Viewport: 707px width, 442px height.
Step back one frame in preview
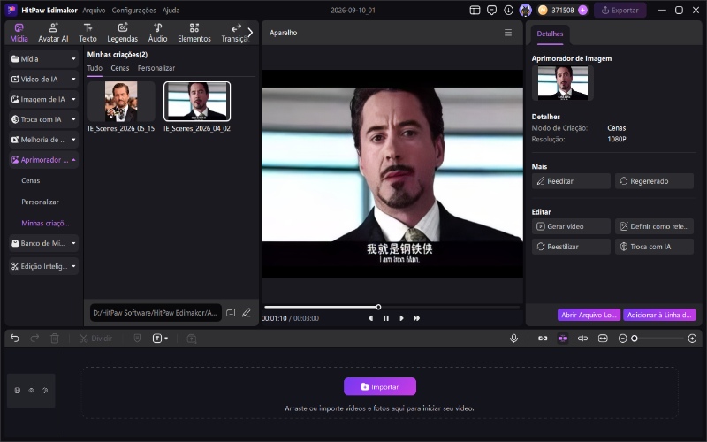tap(370, 318)
